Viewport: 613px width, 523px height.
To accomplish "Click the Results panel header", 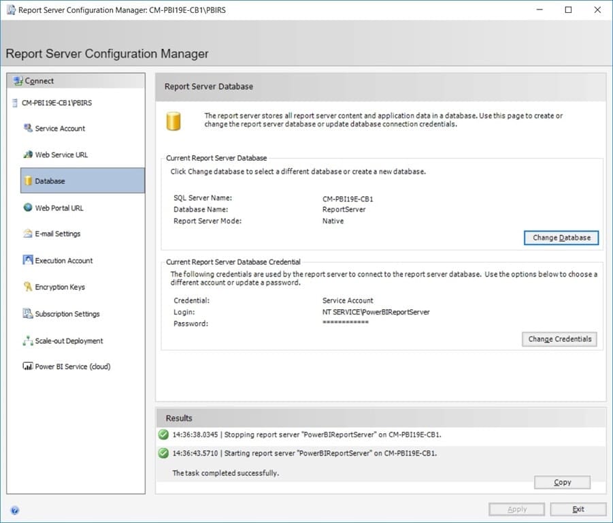I will [381, 417].
